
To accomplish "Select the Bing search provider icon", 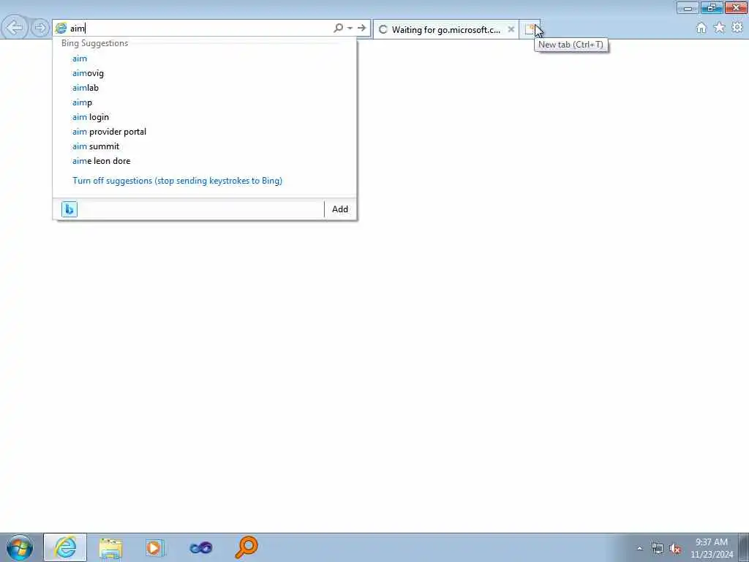I will pyautogui.click(x=69, y=209).
